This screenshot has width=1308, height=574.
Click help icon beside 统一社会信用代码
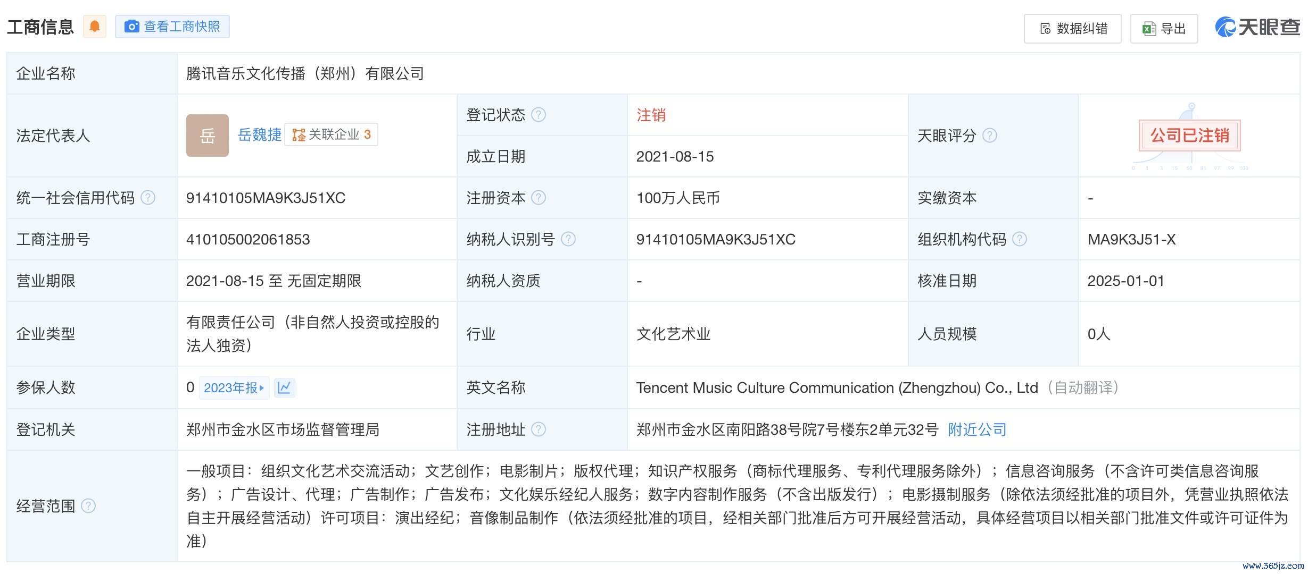(x=148, y=198)
